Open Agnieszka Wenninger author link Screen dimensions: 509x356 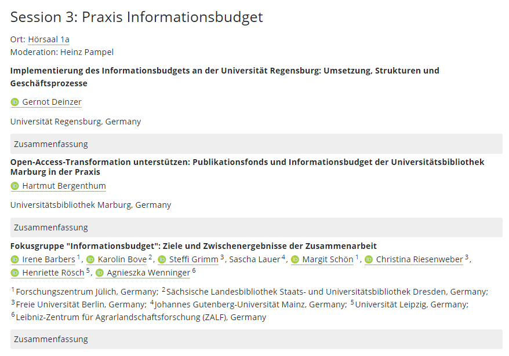[x=148, y=273]
